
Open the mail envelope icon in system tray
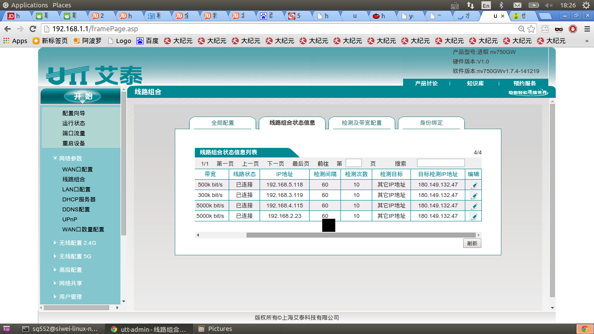tap(517, 5)
